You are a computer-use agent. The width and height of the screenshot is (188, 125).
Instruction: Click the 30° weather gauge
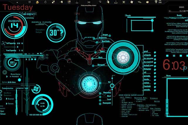pyautogui.click(x=56, y=33)
